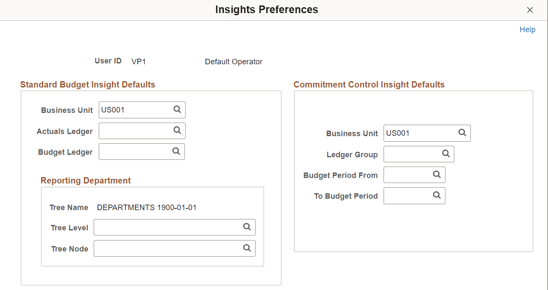This screenshot has width=548, height=290.
Task: Open the Actuals Ledger lookup prompt
Action: [177, 131]
